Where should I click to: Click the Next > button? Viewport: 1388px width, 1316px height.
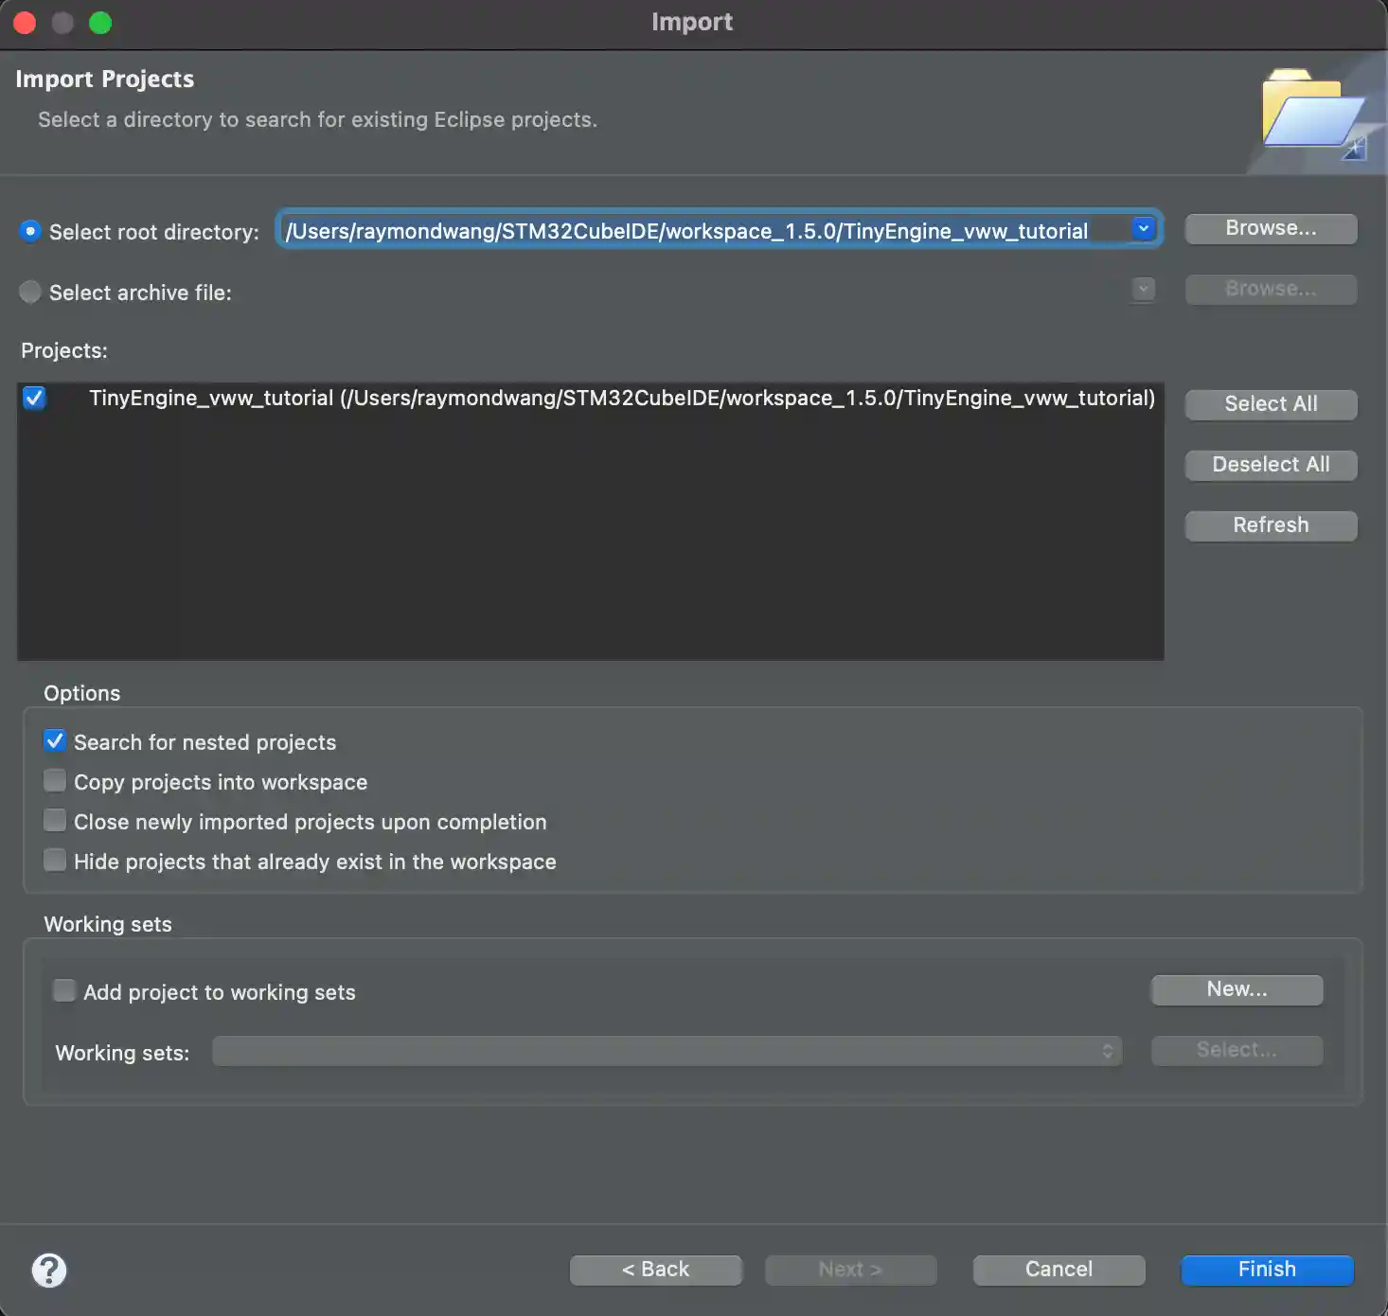[x=850, y=1270]
